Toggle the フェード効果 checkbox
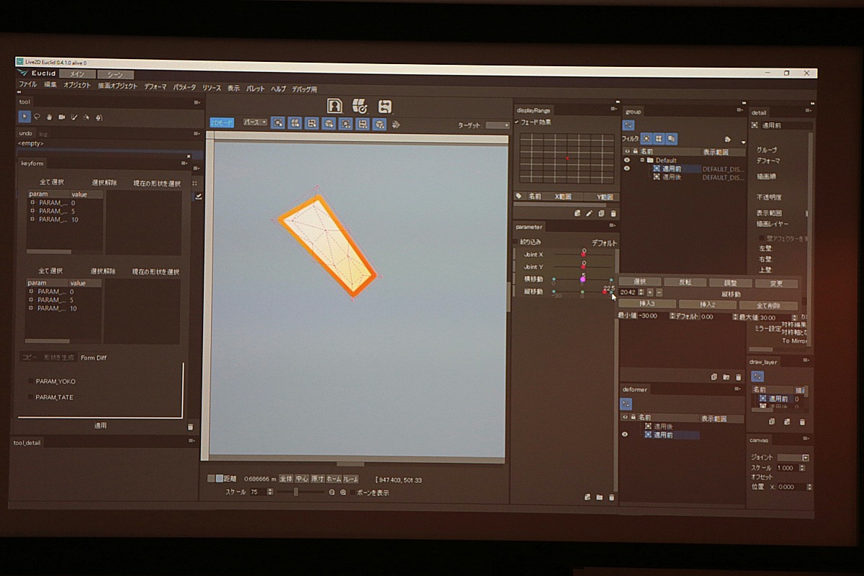 point(517,122)
